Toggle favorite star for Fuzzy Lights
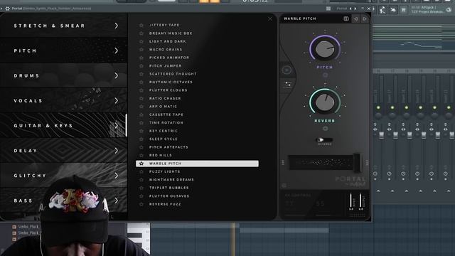Screen dimensions: 455x256 [x=141, y=171]
